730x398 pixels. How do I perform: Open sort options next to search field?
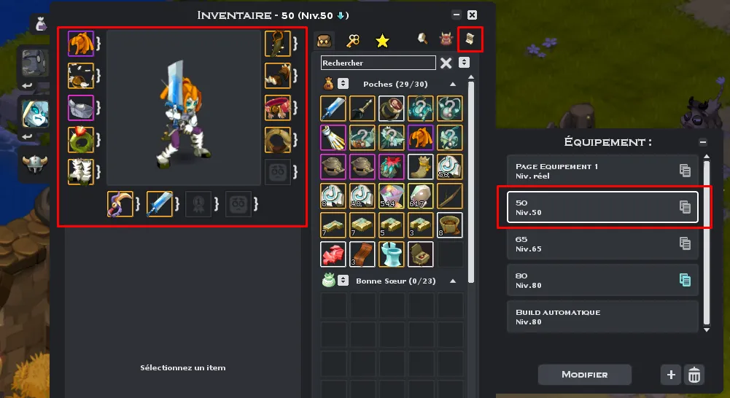[464, 63]
